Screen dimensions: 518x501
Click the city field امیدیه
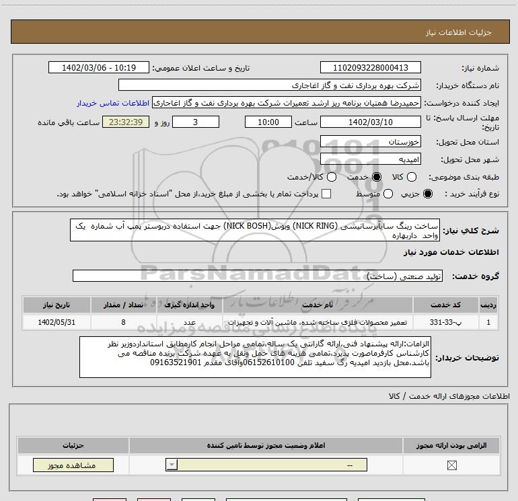click(x=370, y=159)
